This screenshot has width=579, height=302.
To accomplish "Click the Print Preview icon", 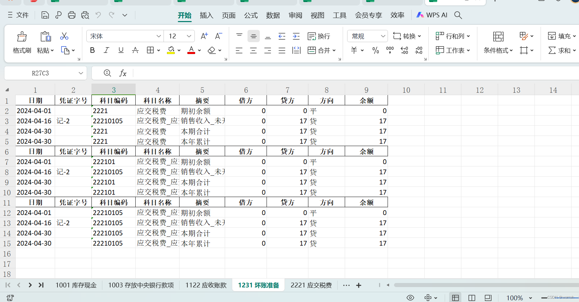I will point(85,15).
